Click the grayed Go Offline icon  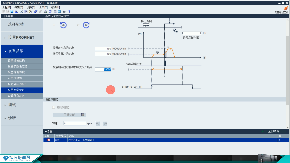[x=40, y=12]
